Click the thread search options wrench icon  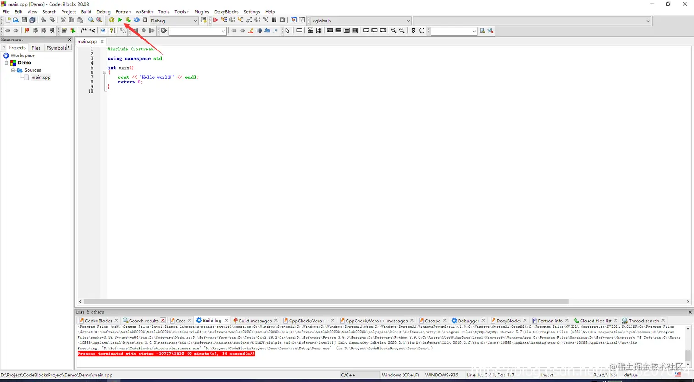coord(491,31)
